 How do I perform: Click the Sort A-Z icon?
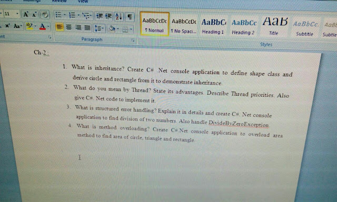pos(118,16)
